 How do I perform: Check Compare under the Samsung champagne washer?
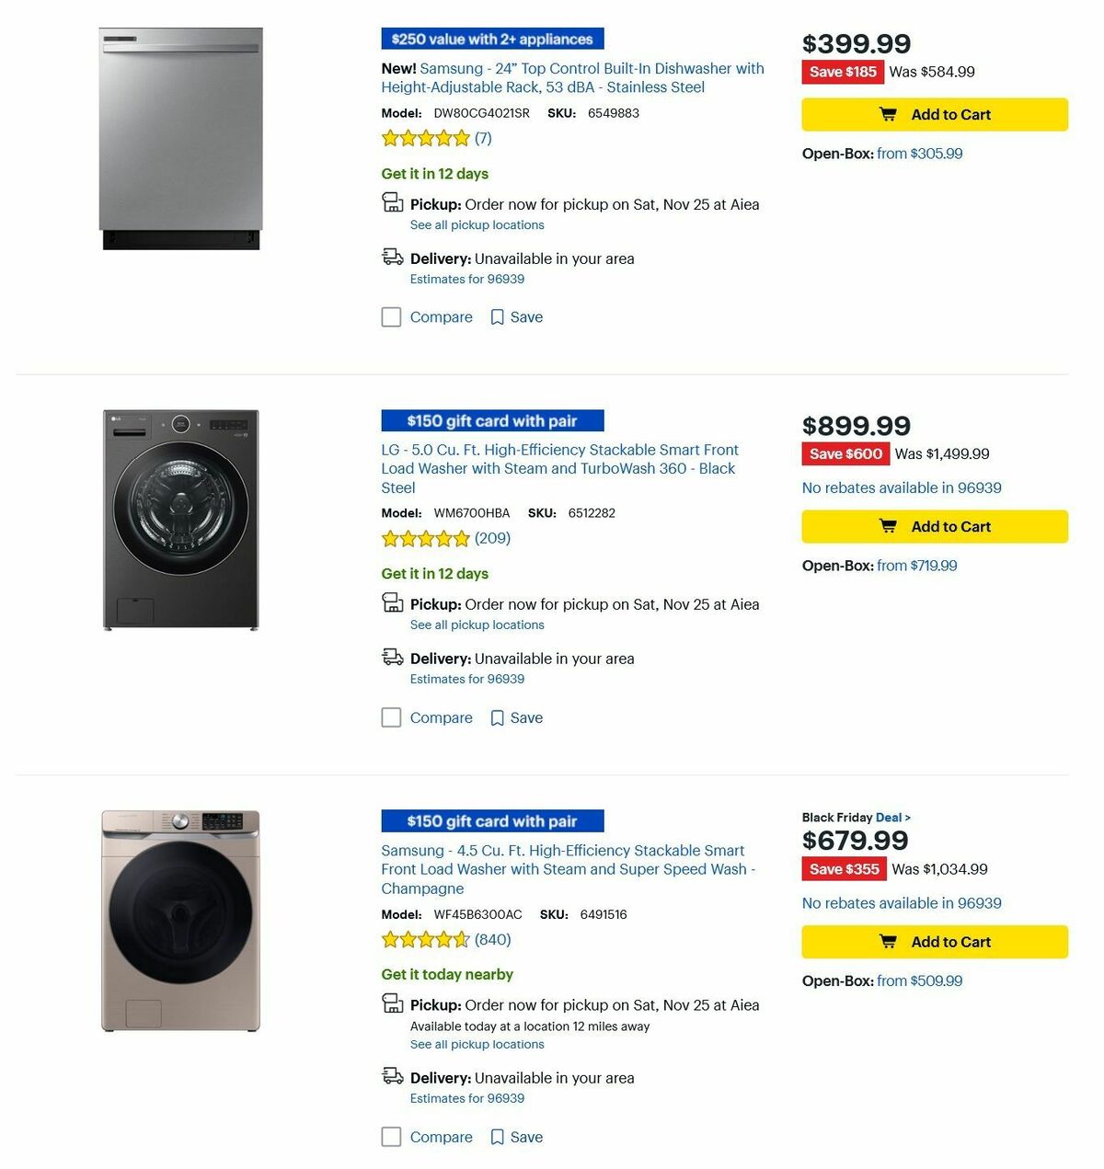pyautogui.click(x=391, y=1137)
